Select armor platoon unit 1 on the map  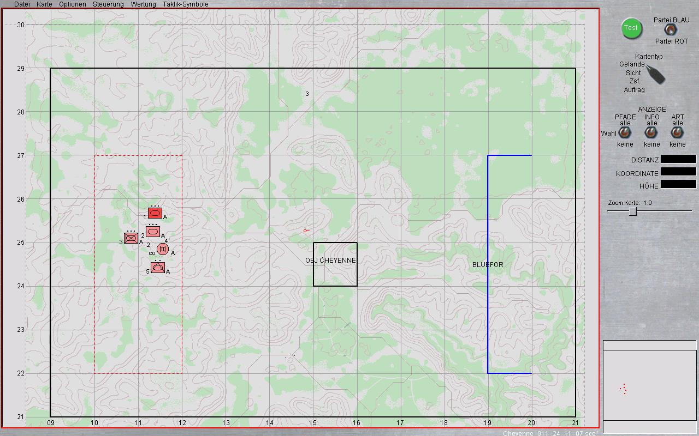point(155,213)
